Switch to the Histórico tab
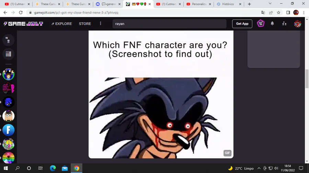309x173 pixels. (229, 4)
